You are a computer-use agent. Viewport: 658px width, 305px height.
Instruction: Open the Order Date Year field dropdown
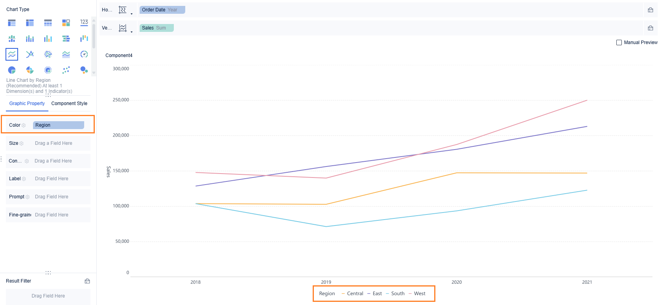click(x=162, y=10)
